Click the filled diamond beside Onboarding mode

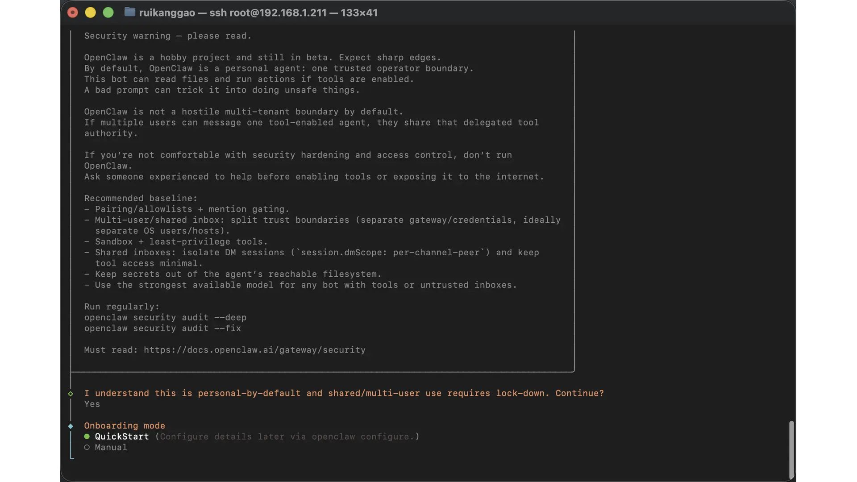tap(71, 426)
